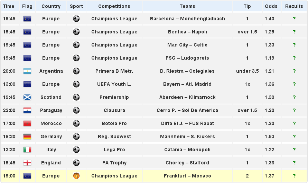308x183 pixels.
Task: Select the Frankfurt – Monaco match
Action: [x=187, y=176]
